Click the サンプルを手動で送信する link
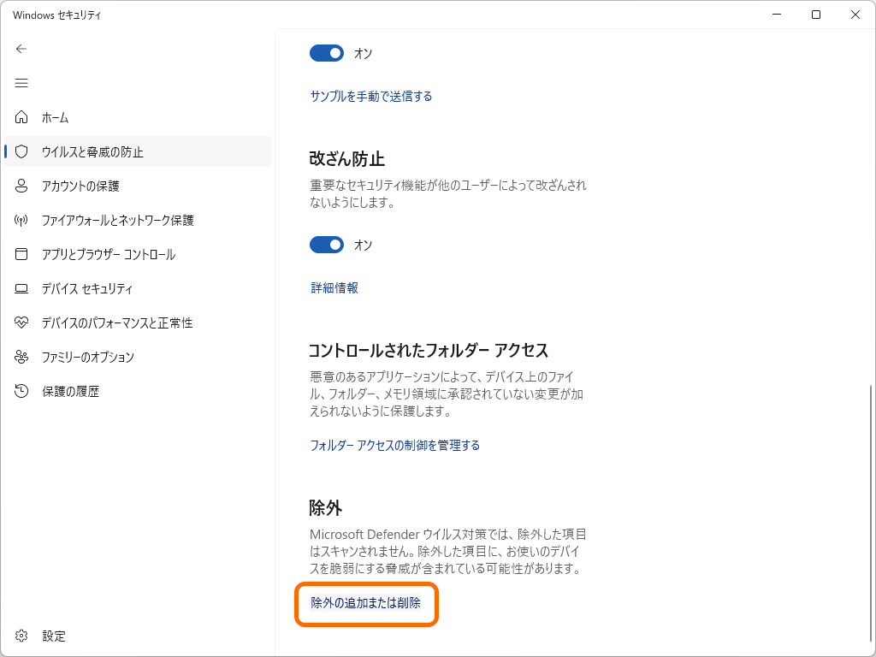 pos(371,96)
